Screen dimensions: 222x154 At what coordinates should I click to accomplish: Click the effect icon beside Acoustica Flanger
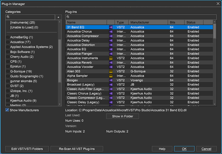coord(111,54)
